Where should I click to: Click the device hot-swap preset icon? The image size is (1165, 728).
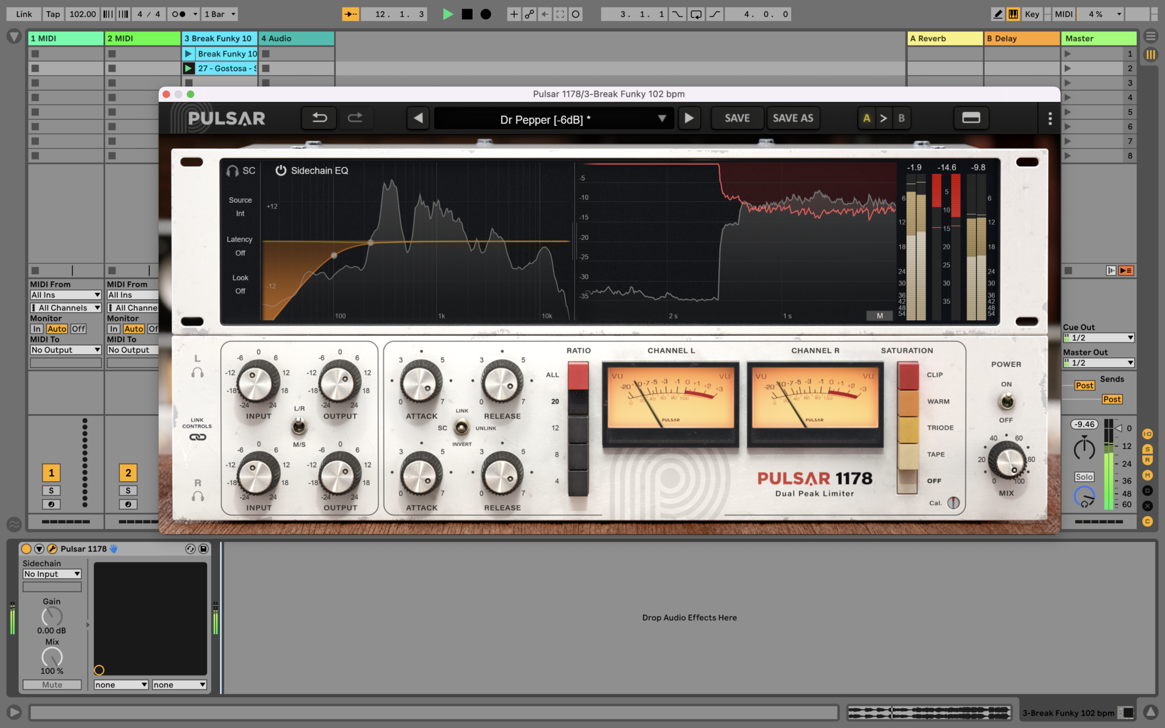190,549
